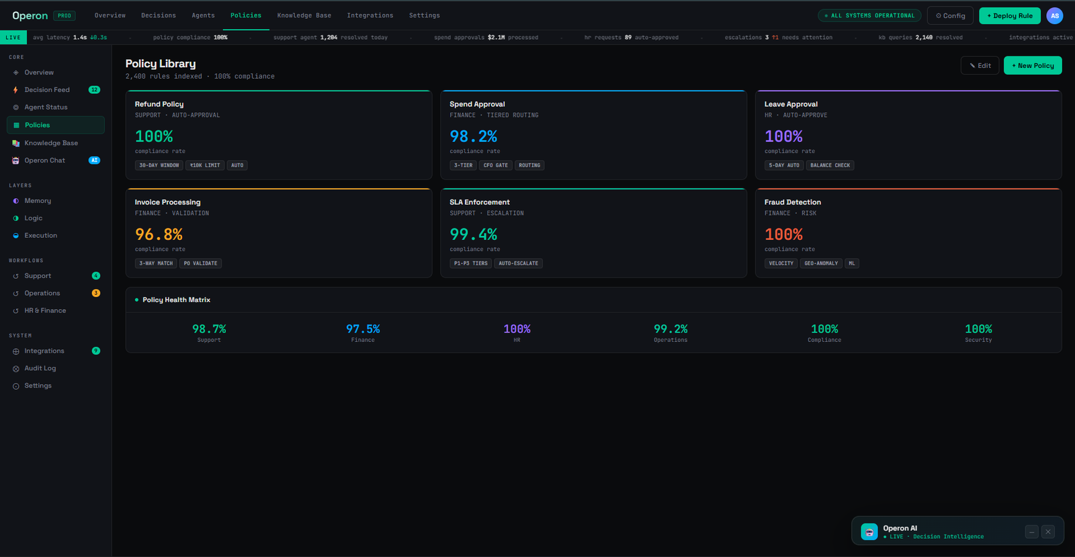
Task: Open the Integrations top navigation tab
Action: (370, 15)
